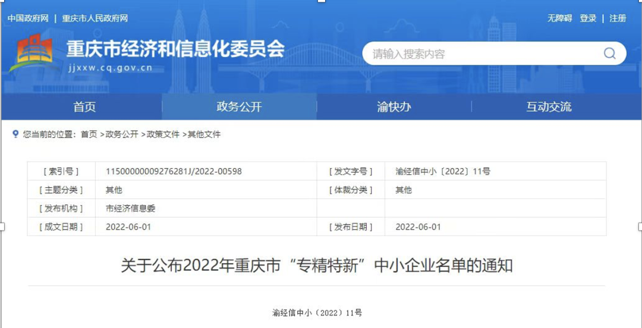Click 首页 in the breadcrumb path

89,134
